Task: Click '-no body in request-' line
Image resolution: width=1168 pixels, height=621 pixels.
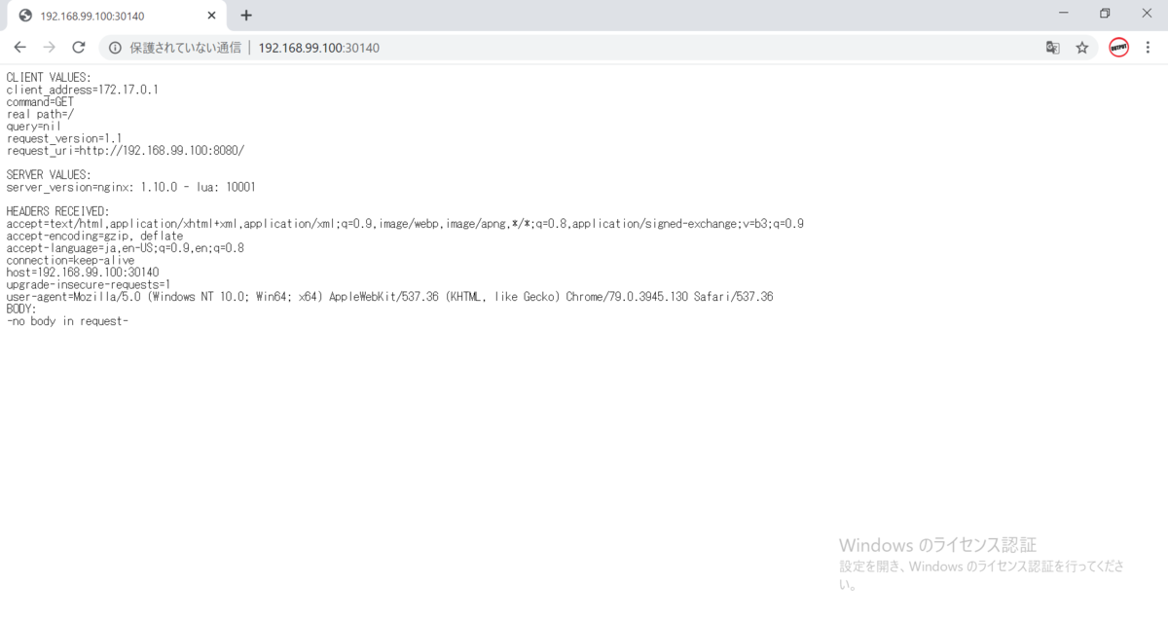Action: tap(67, 321)
